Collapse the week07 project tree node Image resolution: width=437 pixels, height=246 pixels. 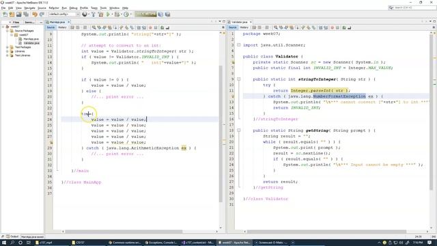point(3,27)
